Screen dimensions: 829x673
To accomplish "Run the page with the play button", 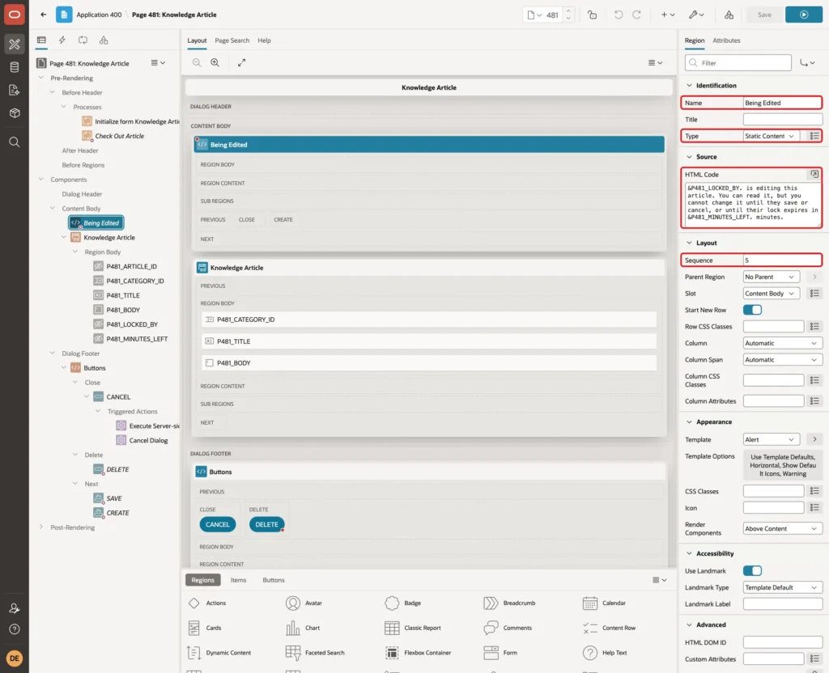I will (804, 15).
